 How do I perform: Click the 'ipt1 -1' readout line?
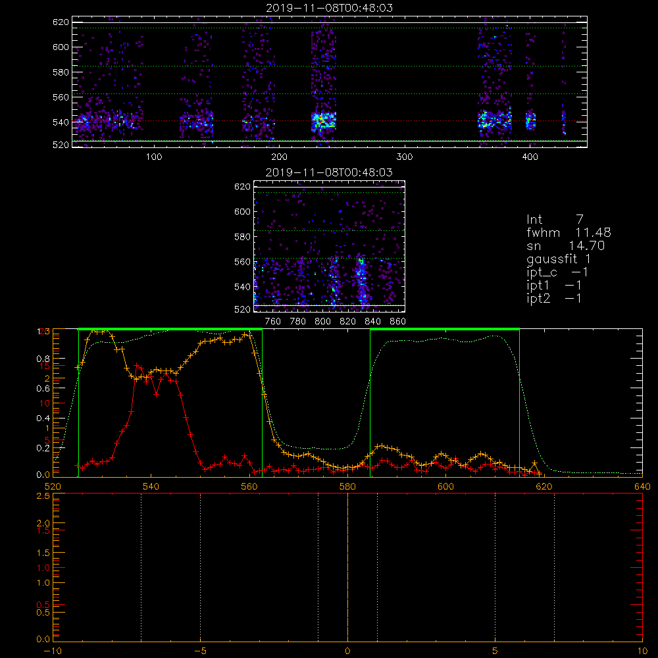pos(554,286)
